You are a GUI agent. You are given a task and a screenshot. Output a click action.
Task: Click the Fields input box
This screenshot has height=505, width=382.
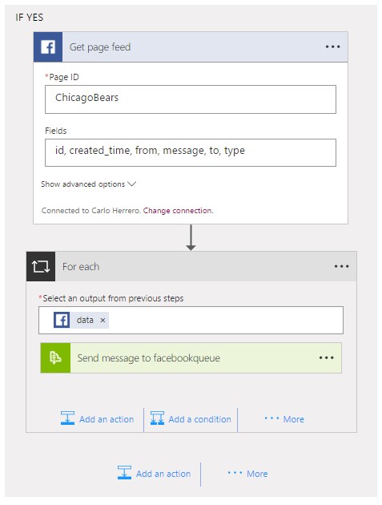191,152
